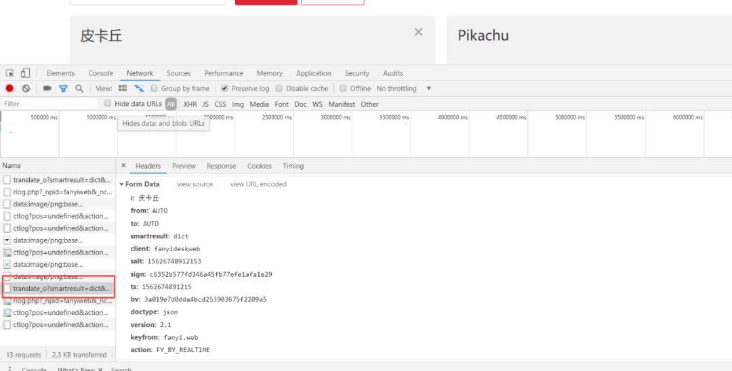Select the first rlog.php?_npid=fanyiweb request
This screenshot has width=732, height=371.
pos(58,192)
